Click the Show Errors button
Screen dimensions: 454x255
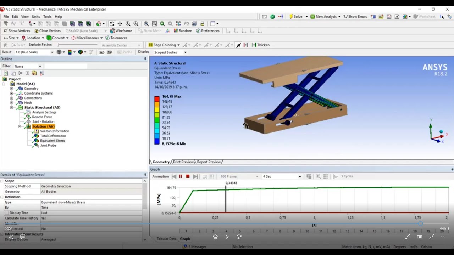point(355,17)
